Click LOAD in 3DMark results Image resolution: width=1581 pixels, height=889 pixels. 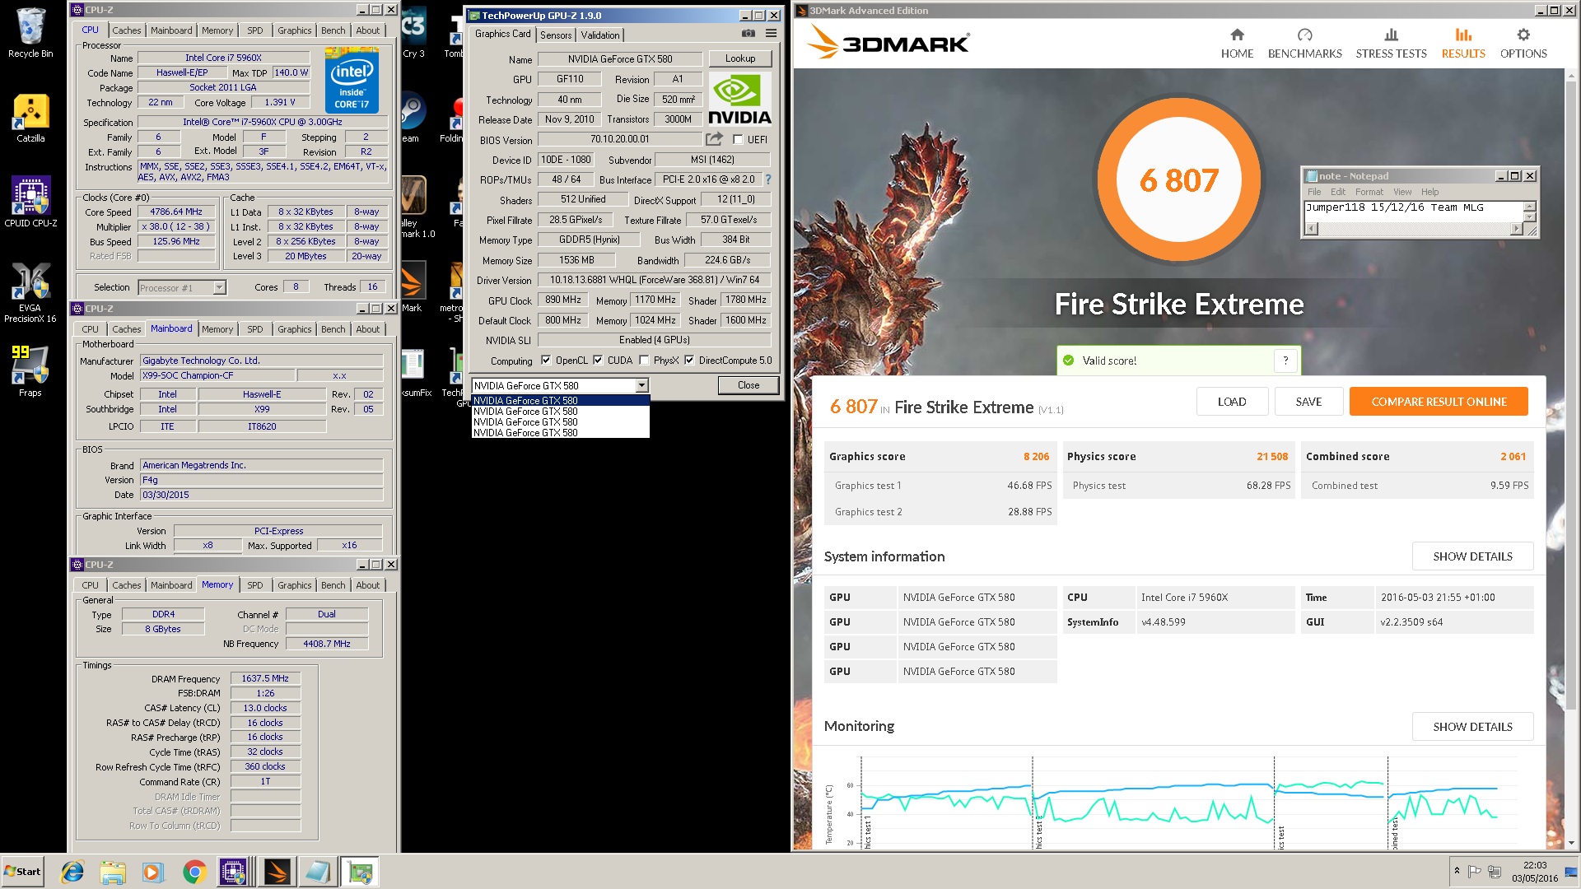1232,402
